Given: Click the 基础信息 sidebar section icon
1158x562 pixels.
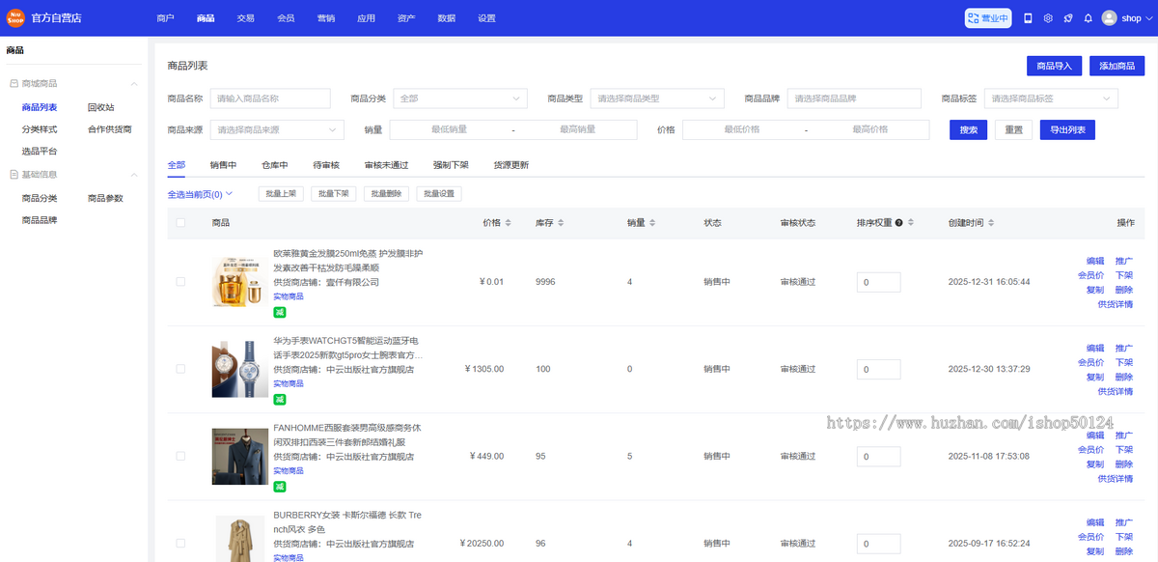Looking at the screenshot, I should coord(14,175).
